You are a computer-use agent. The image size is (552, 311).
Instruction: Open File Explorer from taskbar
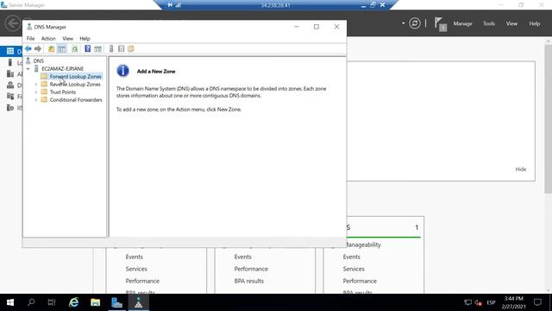(x=95, y=302)
